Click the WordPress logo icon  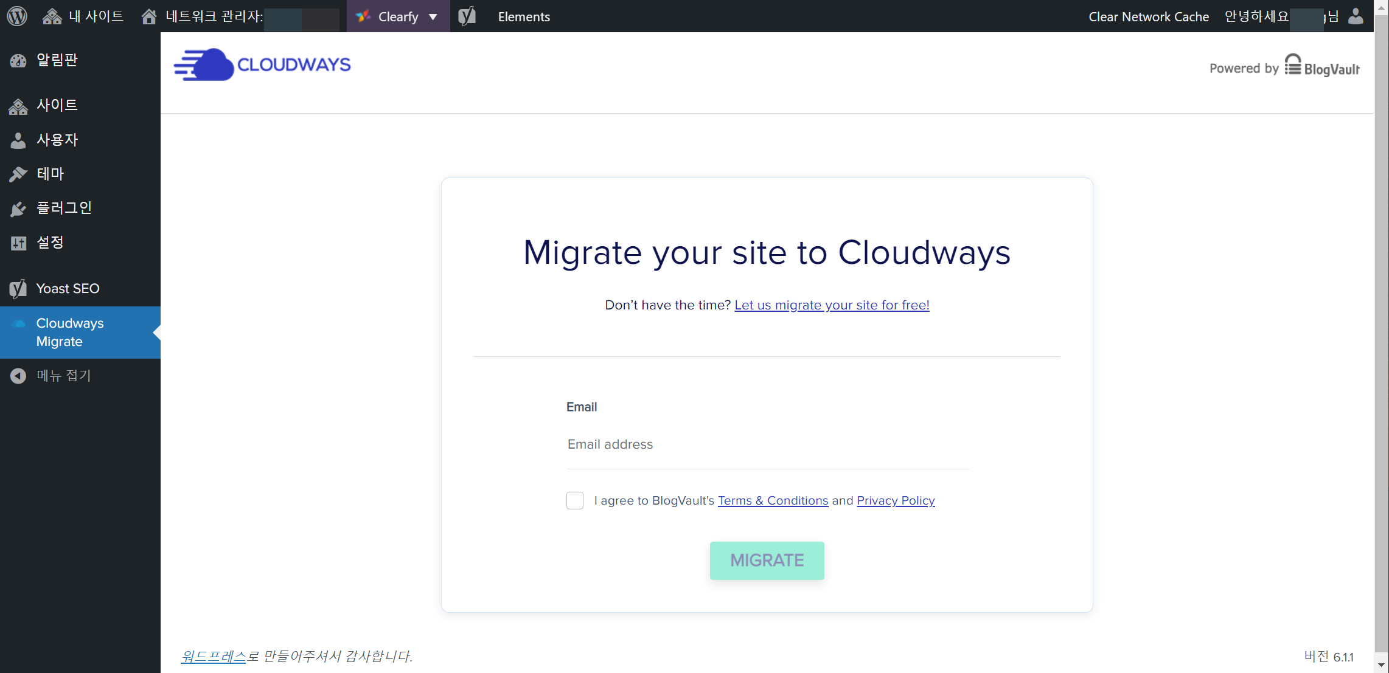pyautogui.click(x=17, y=16)
